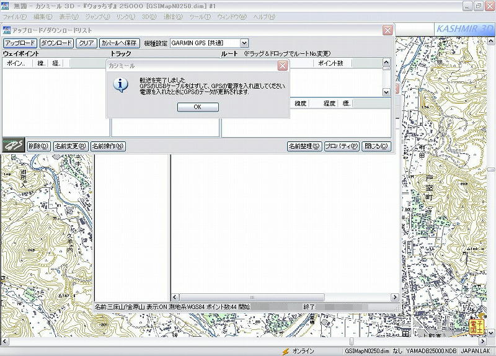
Task: Click the ポイン.. waypoint column header
Action: pyautogui.click(x=18, y=63)
